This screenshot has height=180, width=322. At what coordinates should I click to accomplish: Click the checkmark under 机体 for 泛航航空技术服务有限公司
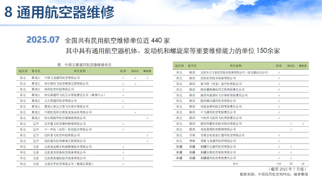click(278, 78)
